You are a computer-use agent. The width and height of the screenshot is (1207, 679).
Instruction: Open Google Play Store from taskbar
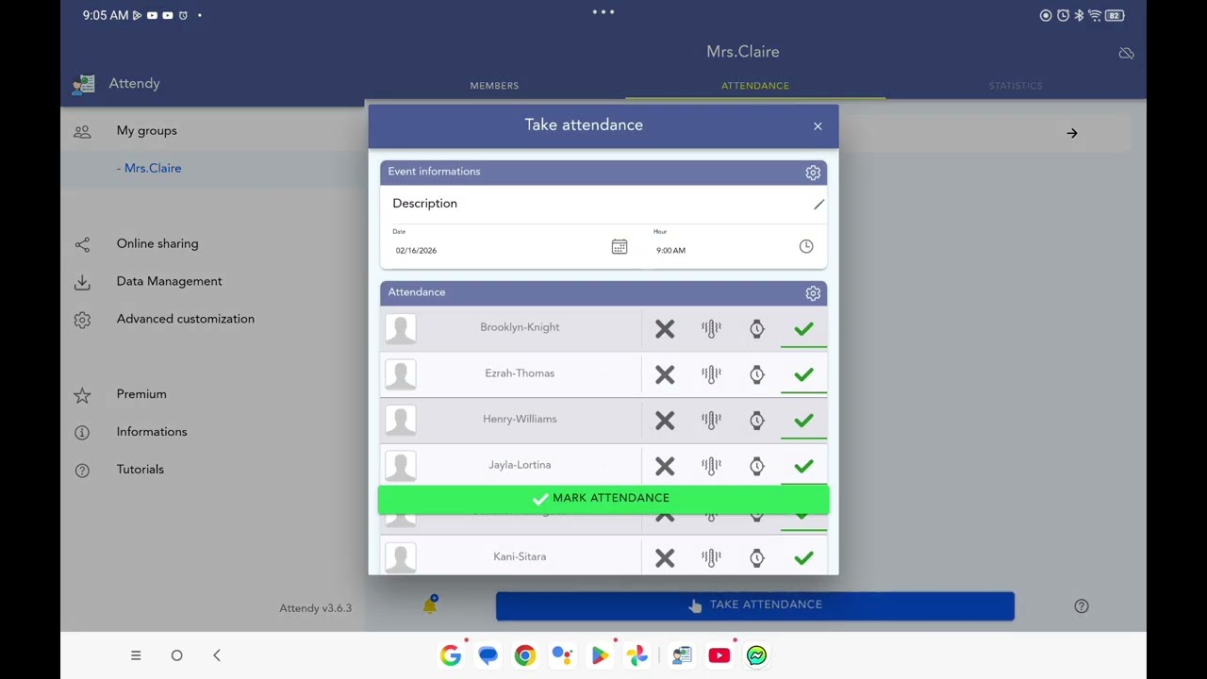pos(600,655)
